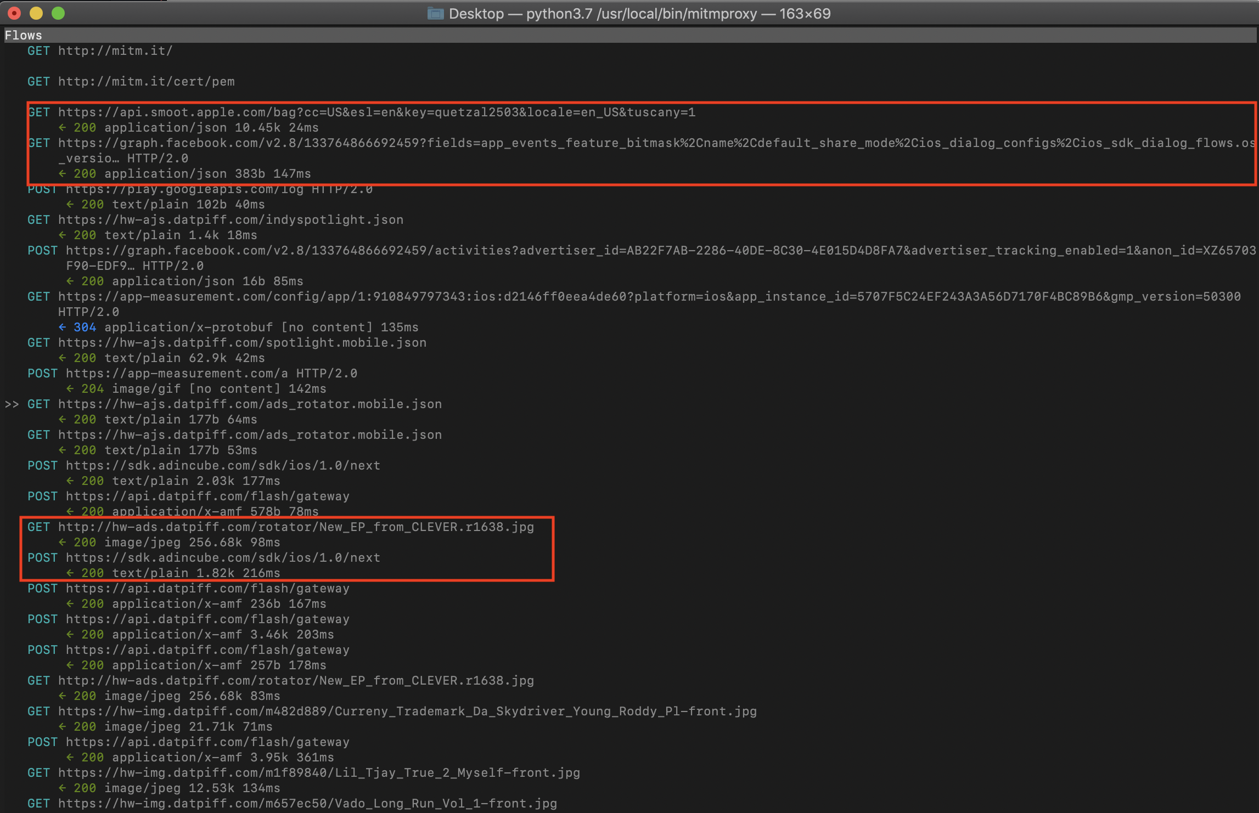1259x813 pixels.
Task: Select the GET http://mitm.it/ flow
Action: coord(100,51)
